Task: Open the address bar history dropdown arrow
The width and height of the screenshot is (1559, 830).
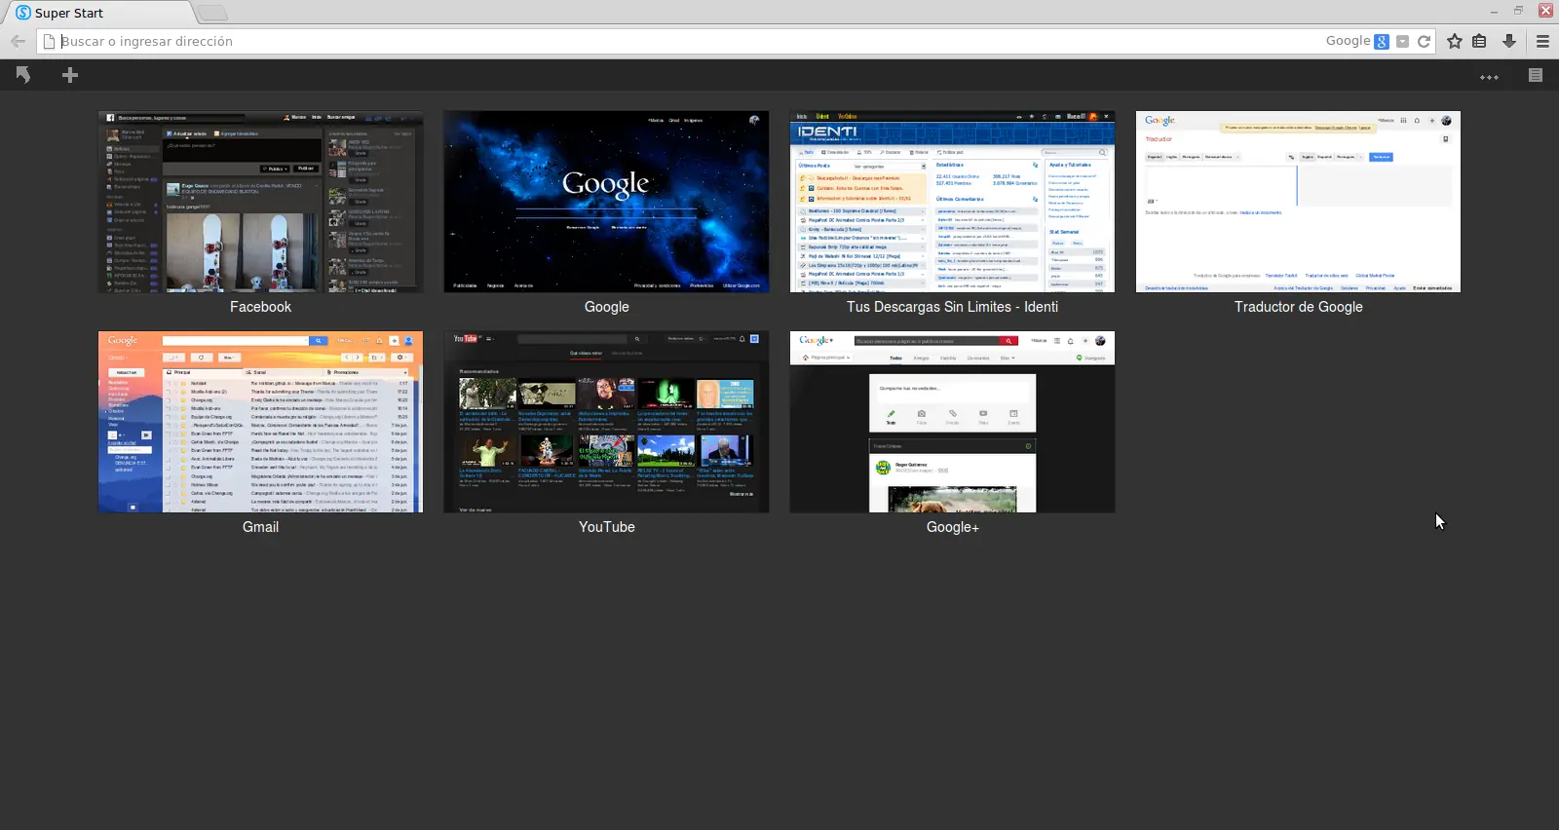Action: 1402,41
